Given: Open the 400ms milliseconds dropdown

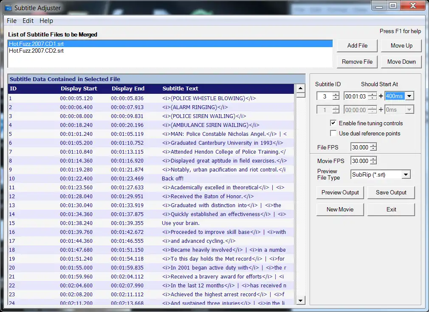Looking at the screenshot, I should 409,96.
